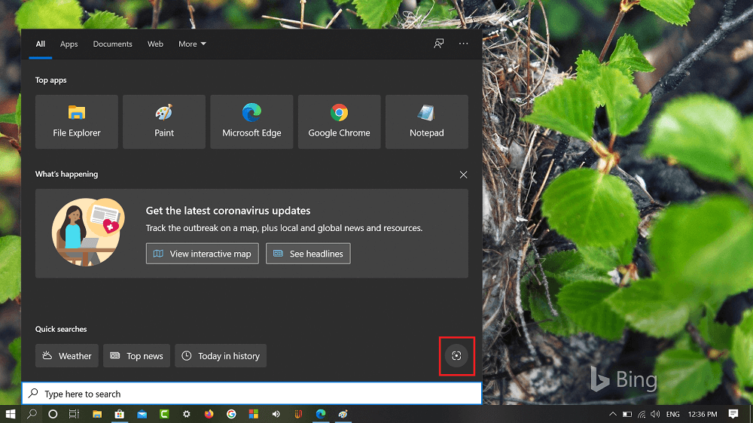The image size is (753, 423).
Task: Click the coronavirus illustration thumbnail
Action: click(88, 232)
